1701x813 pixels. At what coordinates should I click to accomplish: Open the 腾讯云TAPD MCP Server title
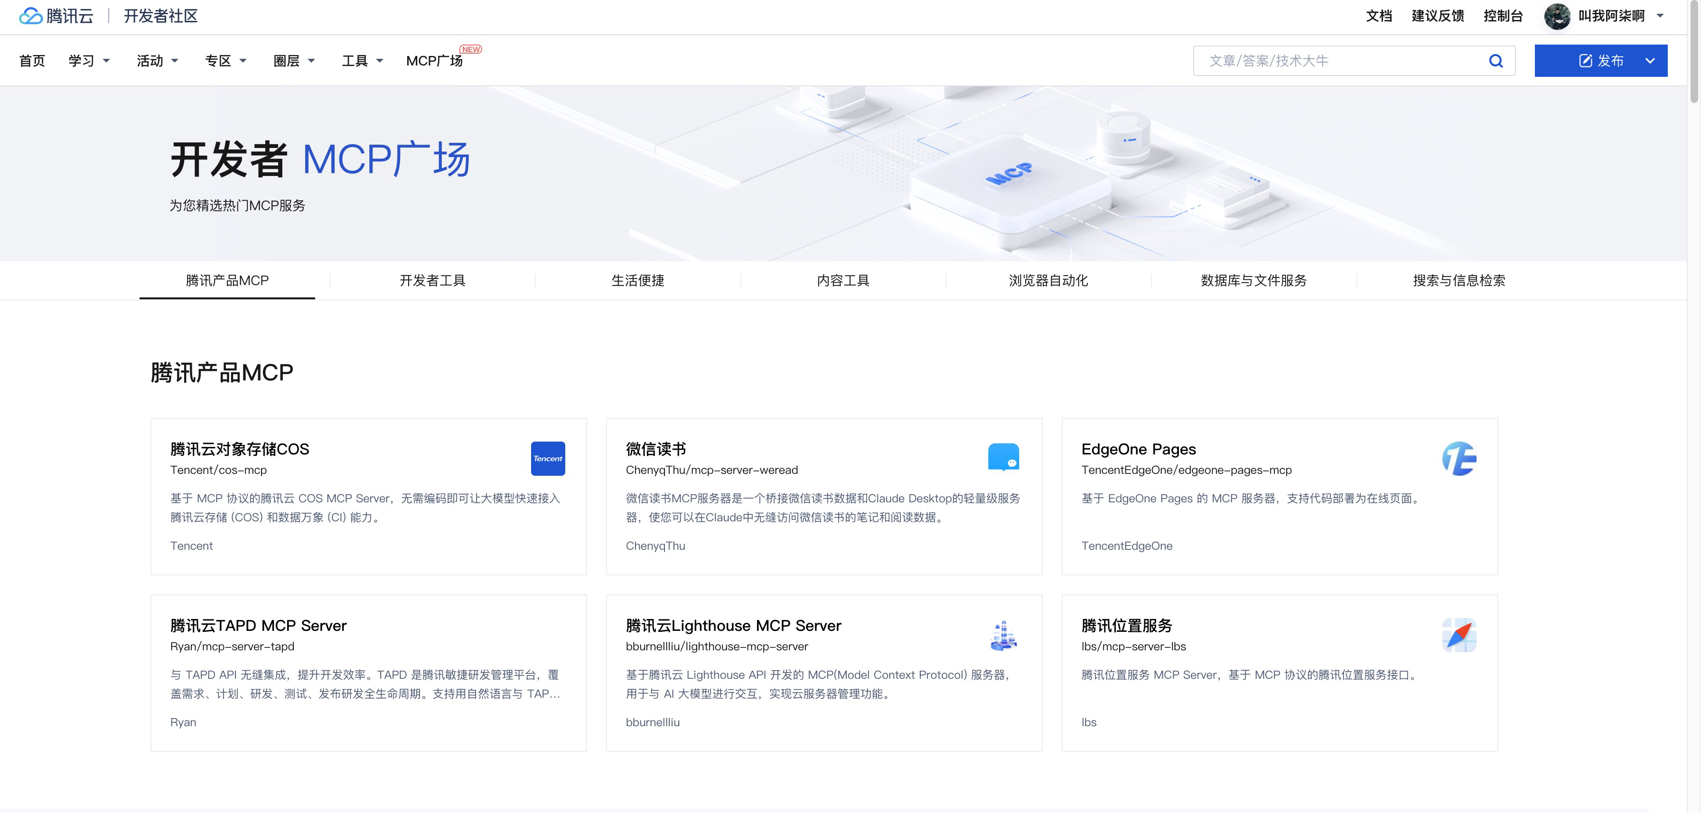(x=258, y=626)
